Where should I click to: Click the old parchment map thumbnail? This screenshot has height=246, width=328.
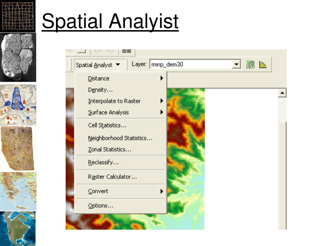18,149
